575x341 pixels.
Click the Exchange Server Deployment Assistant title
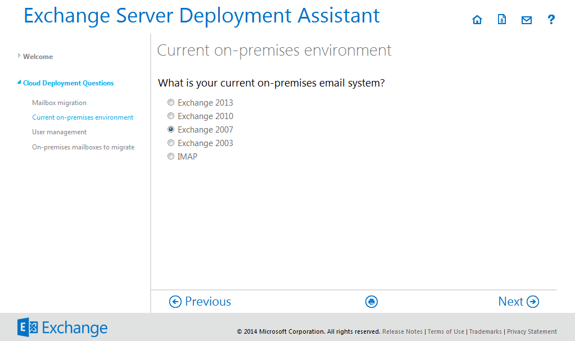(x=202, y=16)
